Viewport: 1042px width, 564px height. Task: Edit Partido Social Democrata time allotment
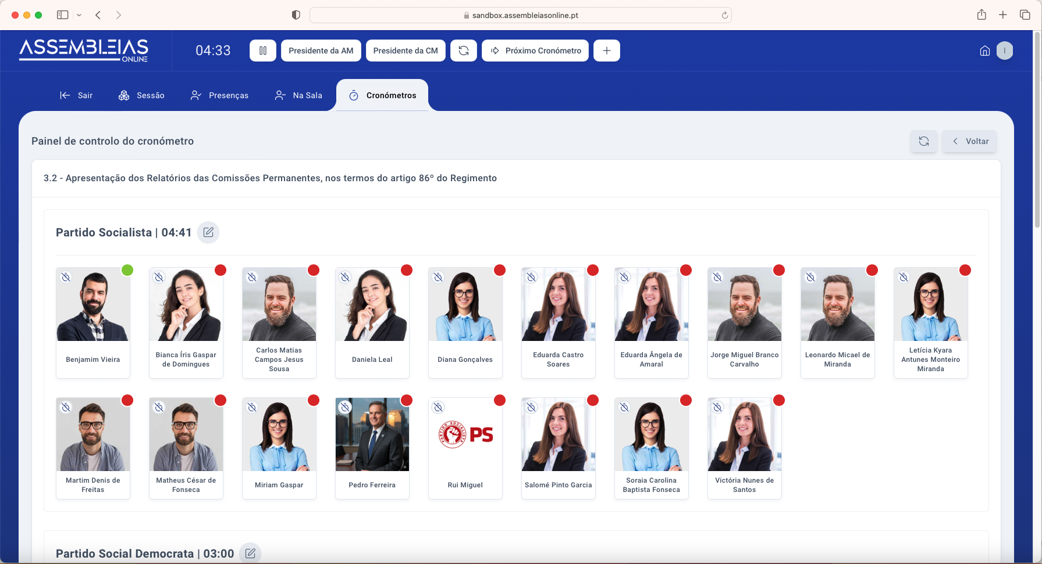250,554
